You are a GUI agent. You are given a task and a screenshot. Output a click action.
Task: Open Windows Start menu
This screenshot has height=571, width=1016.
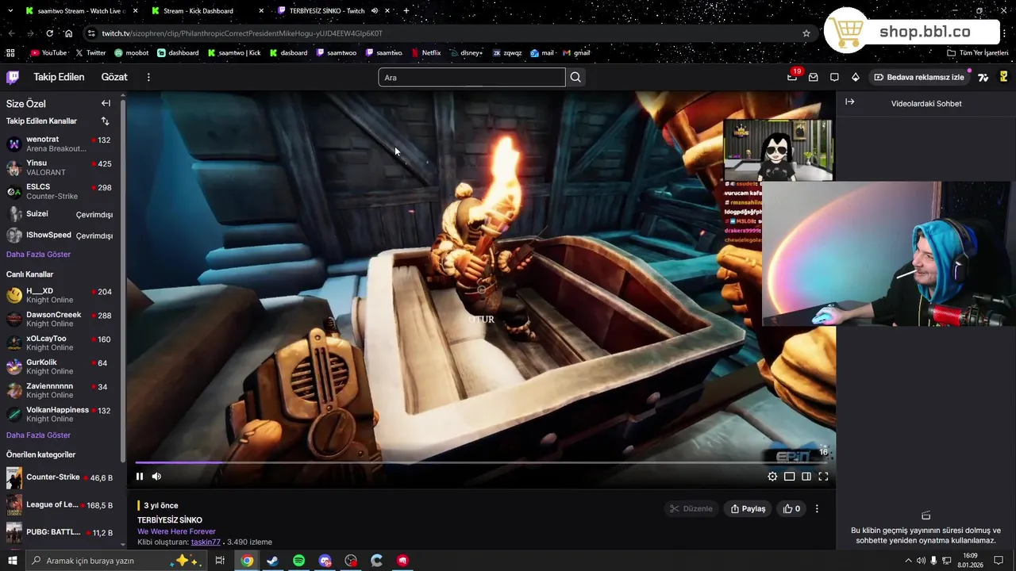12,561
